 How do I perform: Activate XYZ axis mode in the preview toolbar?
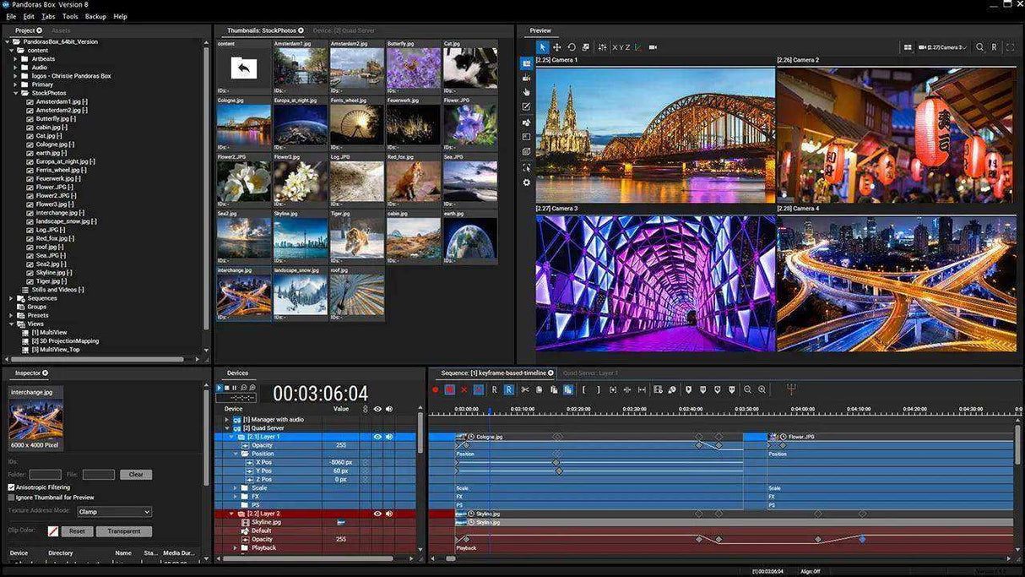[x=622, y=48]
